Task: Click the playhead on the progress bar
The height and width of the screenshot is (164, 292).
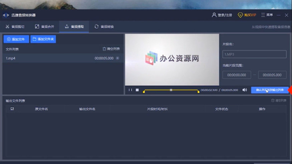Action: (x=171, y=90)
